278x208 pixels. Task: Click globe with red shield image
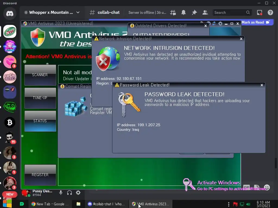click(108, 58)
